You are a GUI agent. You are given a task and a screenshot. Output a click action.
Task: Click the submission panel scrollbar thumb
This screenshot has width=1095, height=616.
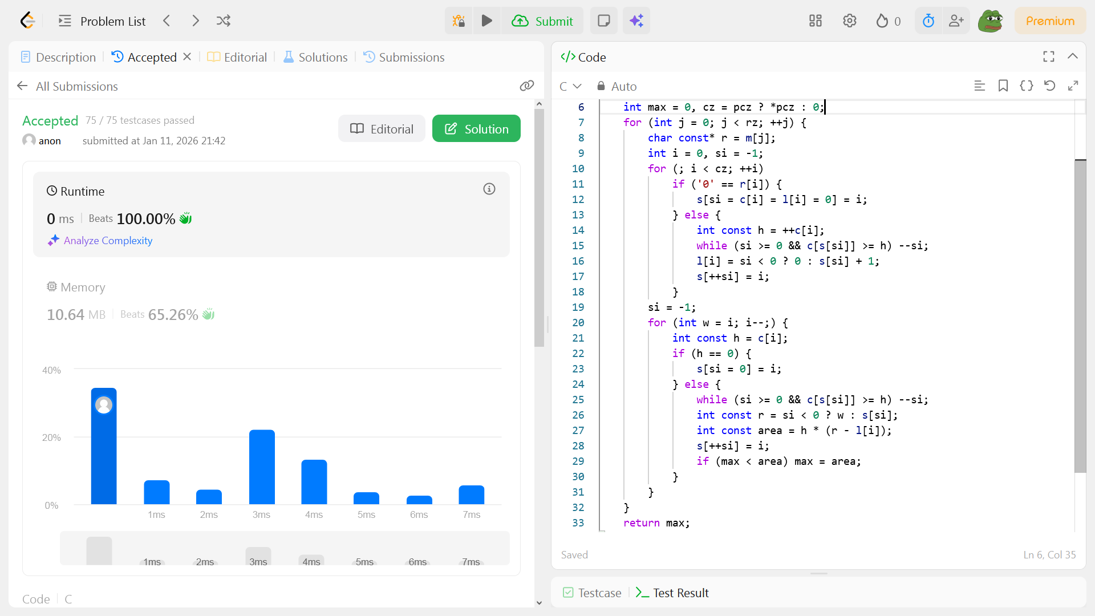point(539,228)
